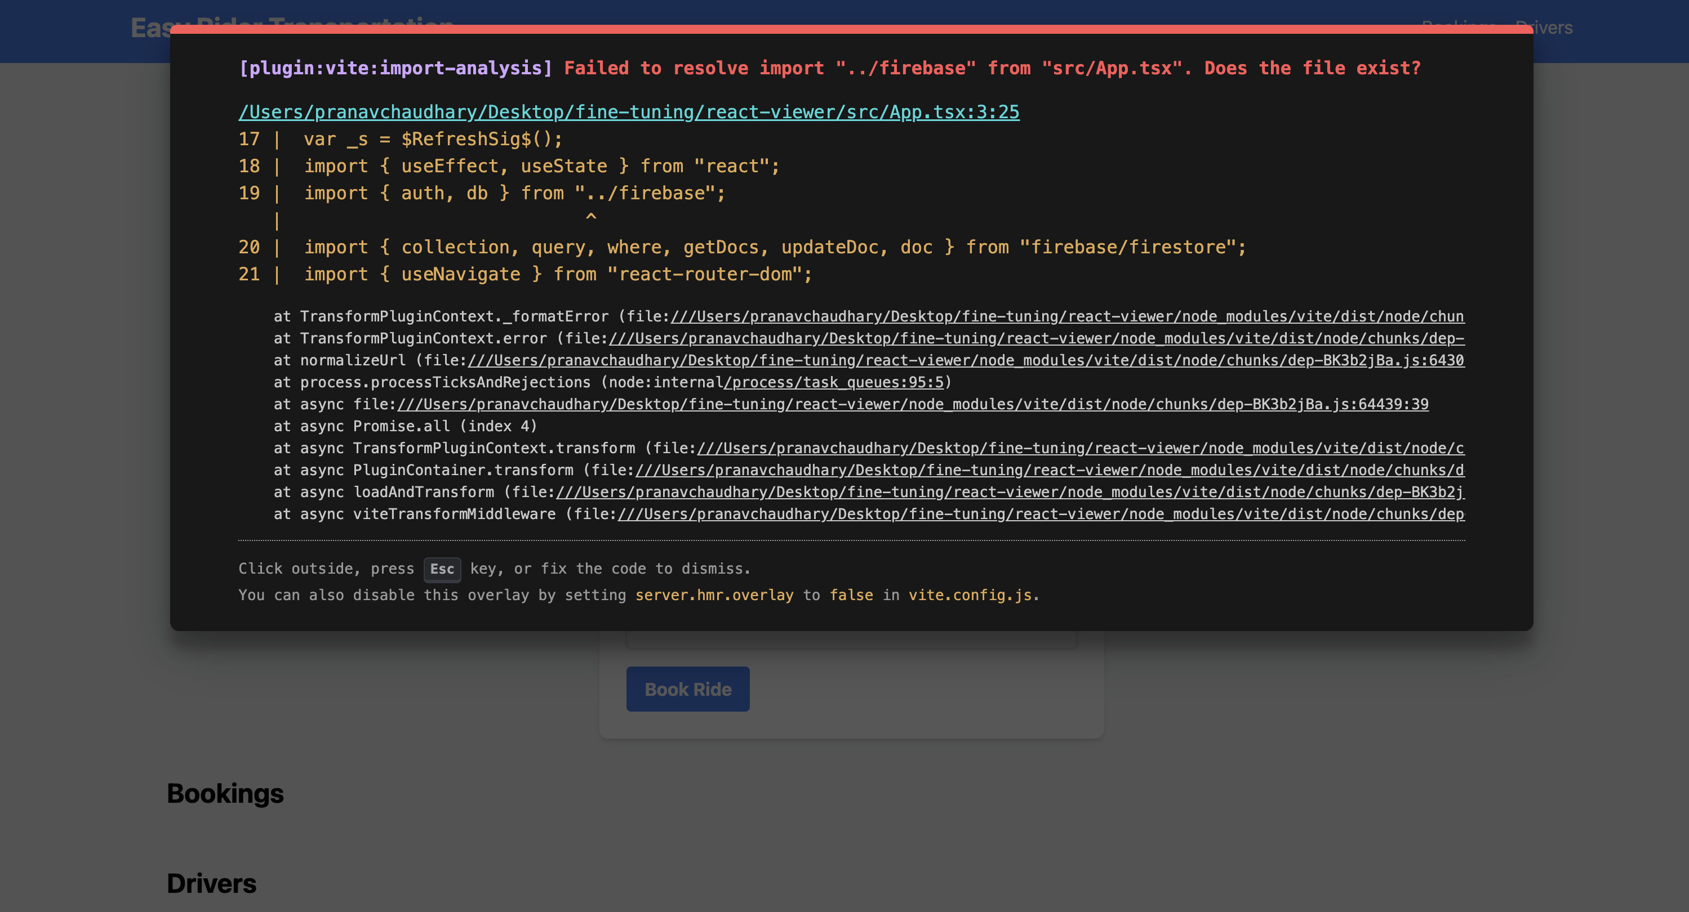Open the TransformPluginContext.error stack trace link
1689x912 pixels.
tap(1036, 339)
